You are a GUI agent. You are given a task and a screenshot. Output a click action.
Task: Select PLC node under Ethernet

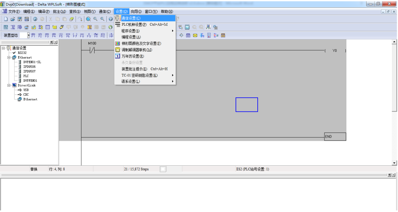click(x=26, y=76)
